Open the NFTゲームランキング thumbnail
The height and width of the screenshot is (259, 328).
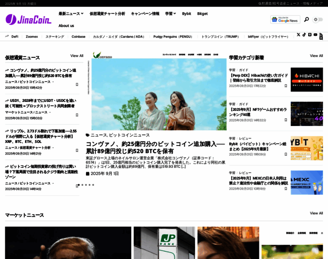[x=307, y=114]
